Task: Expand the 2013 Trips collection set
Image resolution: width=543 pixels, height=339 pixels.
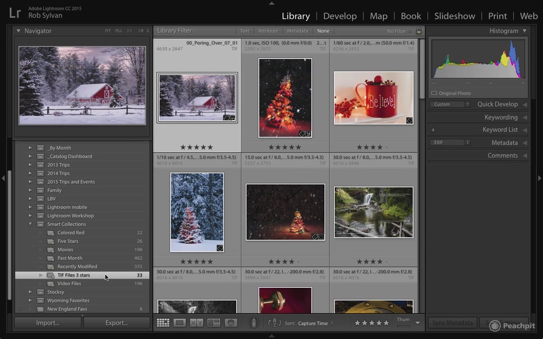Action: [x=30, y=165]
